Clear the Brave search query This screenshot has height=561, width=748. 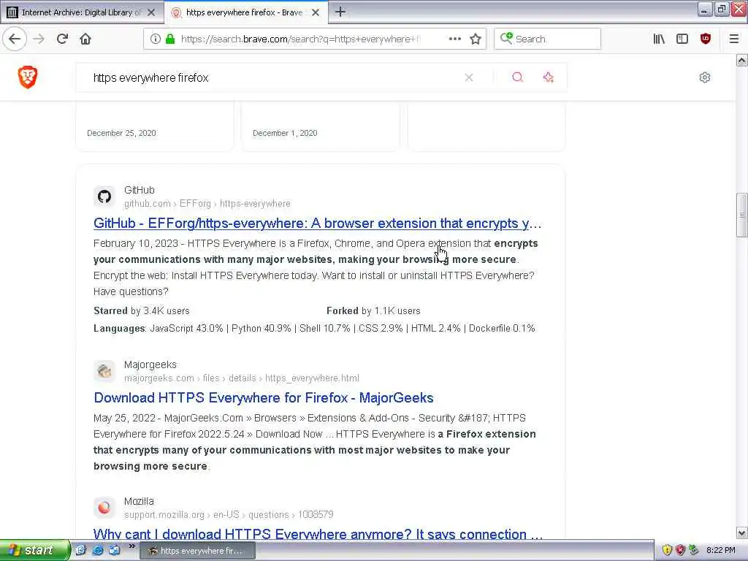(x=469, y=77)
